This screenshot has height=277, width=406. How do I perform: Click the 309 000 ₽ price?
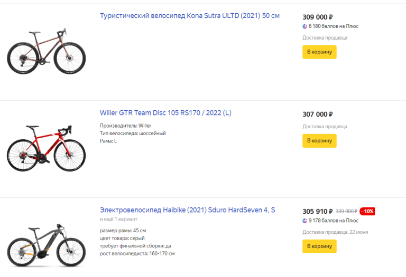(317, 17)
